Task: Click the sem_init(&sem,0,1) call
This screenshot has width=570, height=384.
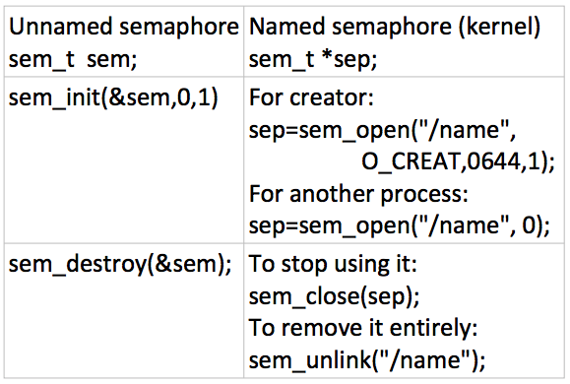Action: tap(113, 98)
